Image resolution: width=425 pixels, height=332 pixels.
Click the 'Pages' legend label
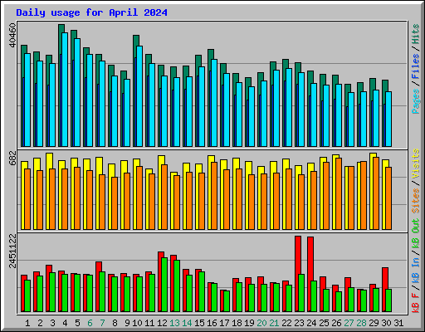(x=416, y=101)
